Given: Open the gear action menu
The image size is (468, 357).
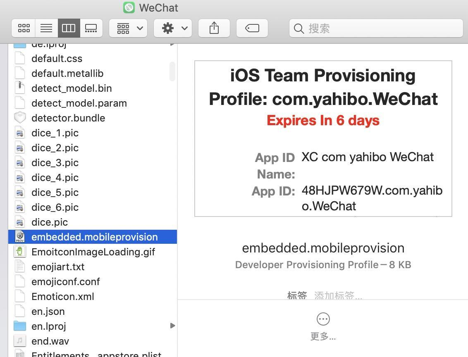Looking at the screenshot, I should (x=173, y=28).
